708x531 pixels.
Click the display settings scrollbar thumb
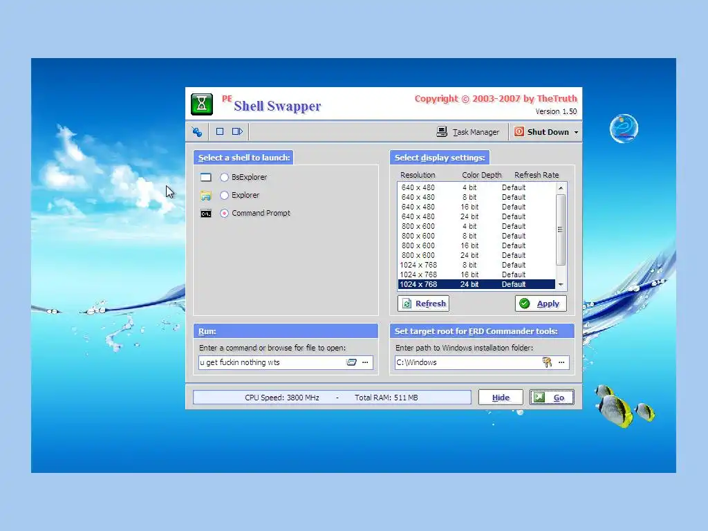[x=561, y=230]
